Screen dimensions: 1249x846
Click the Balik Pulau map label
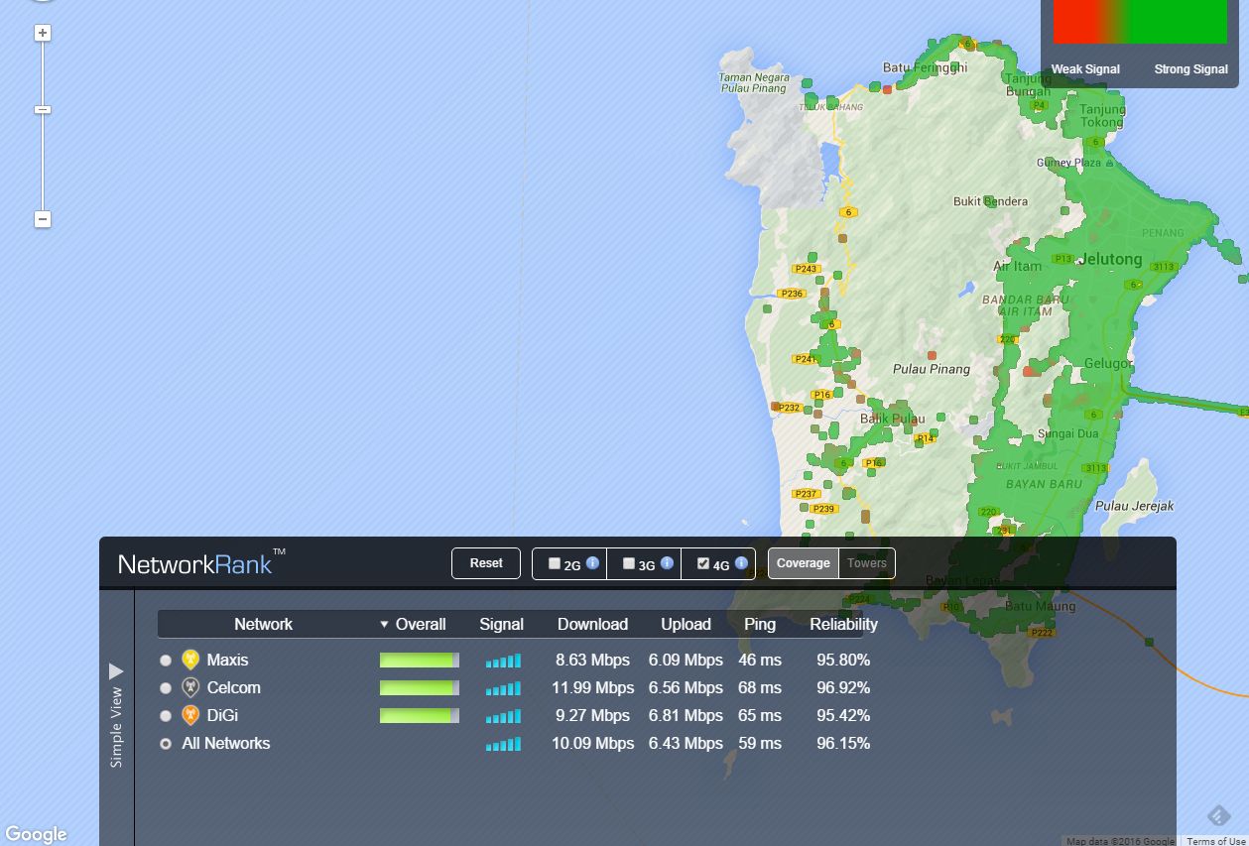(892, 419)
